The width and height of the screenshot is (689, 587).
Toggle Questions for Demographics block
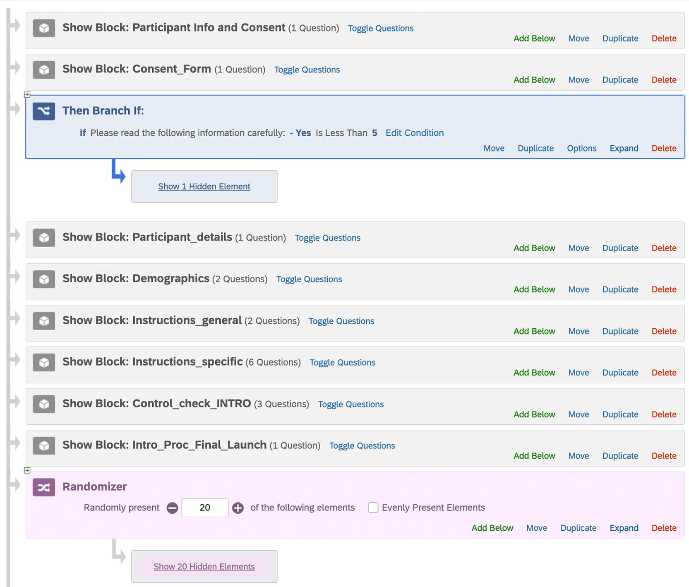coord(309,279)
